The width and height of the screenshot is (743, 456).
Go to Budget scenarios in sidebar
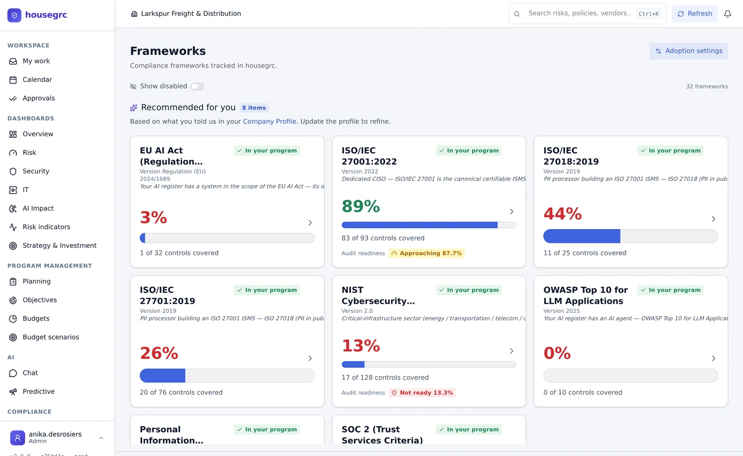pos(57,338)
